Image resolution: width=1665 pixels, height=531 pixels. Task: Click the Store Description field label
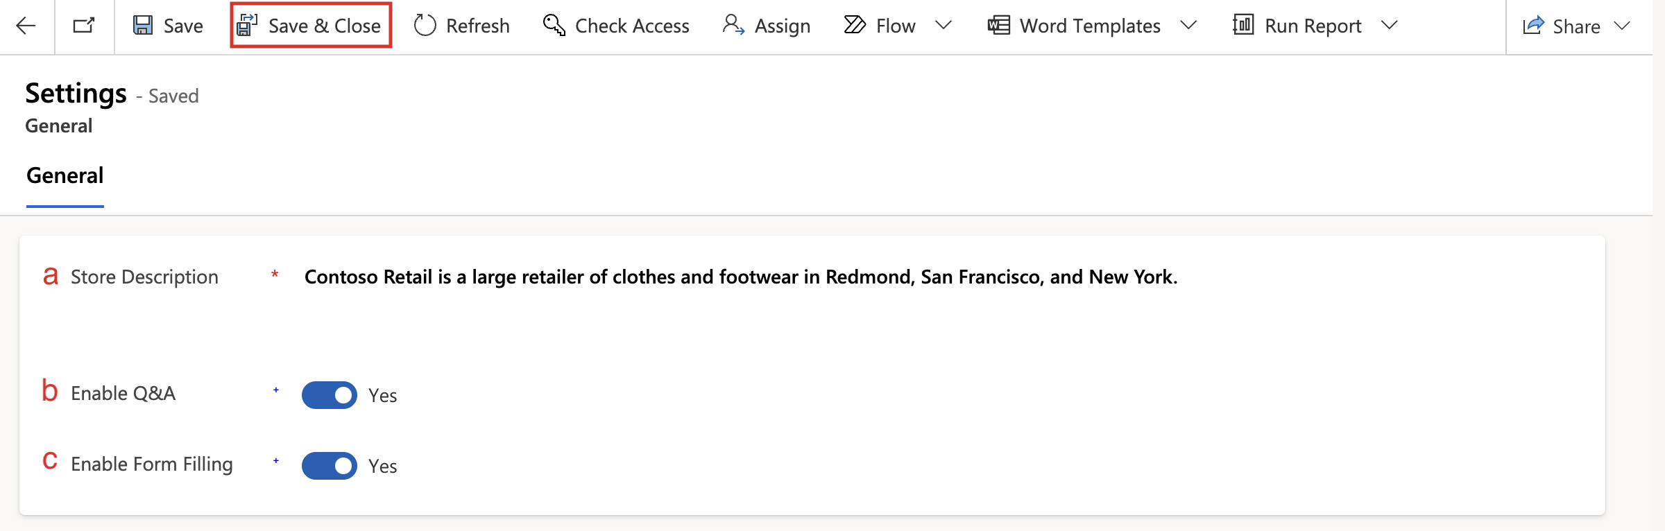tap(144, 277)
